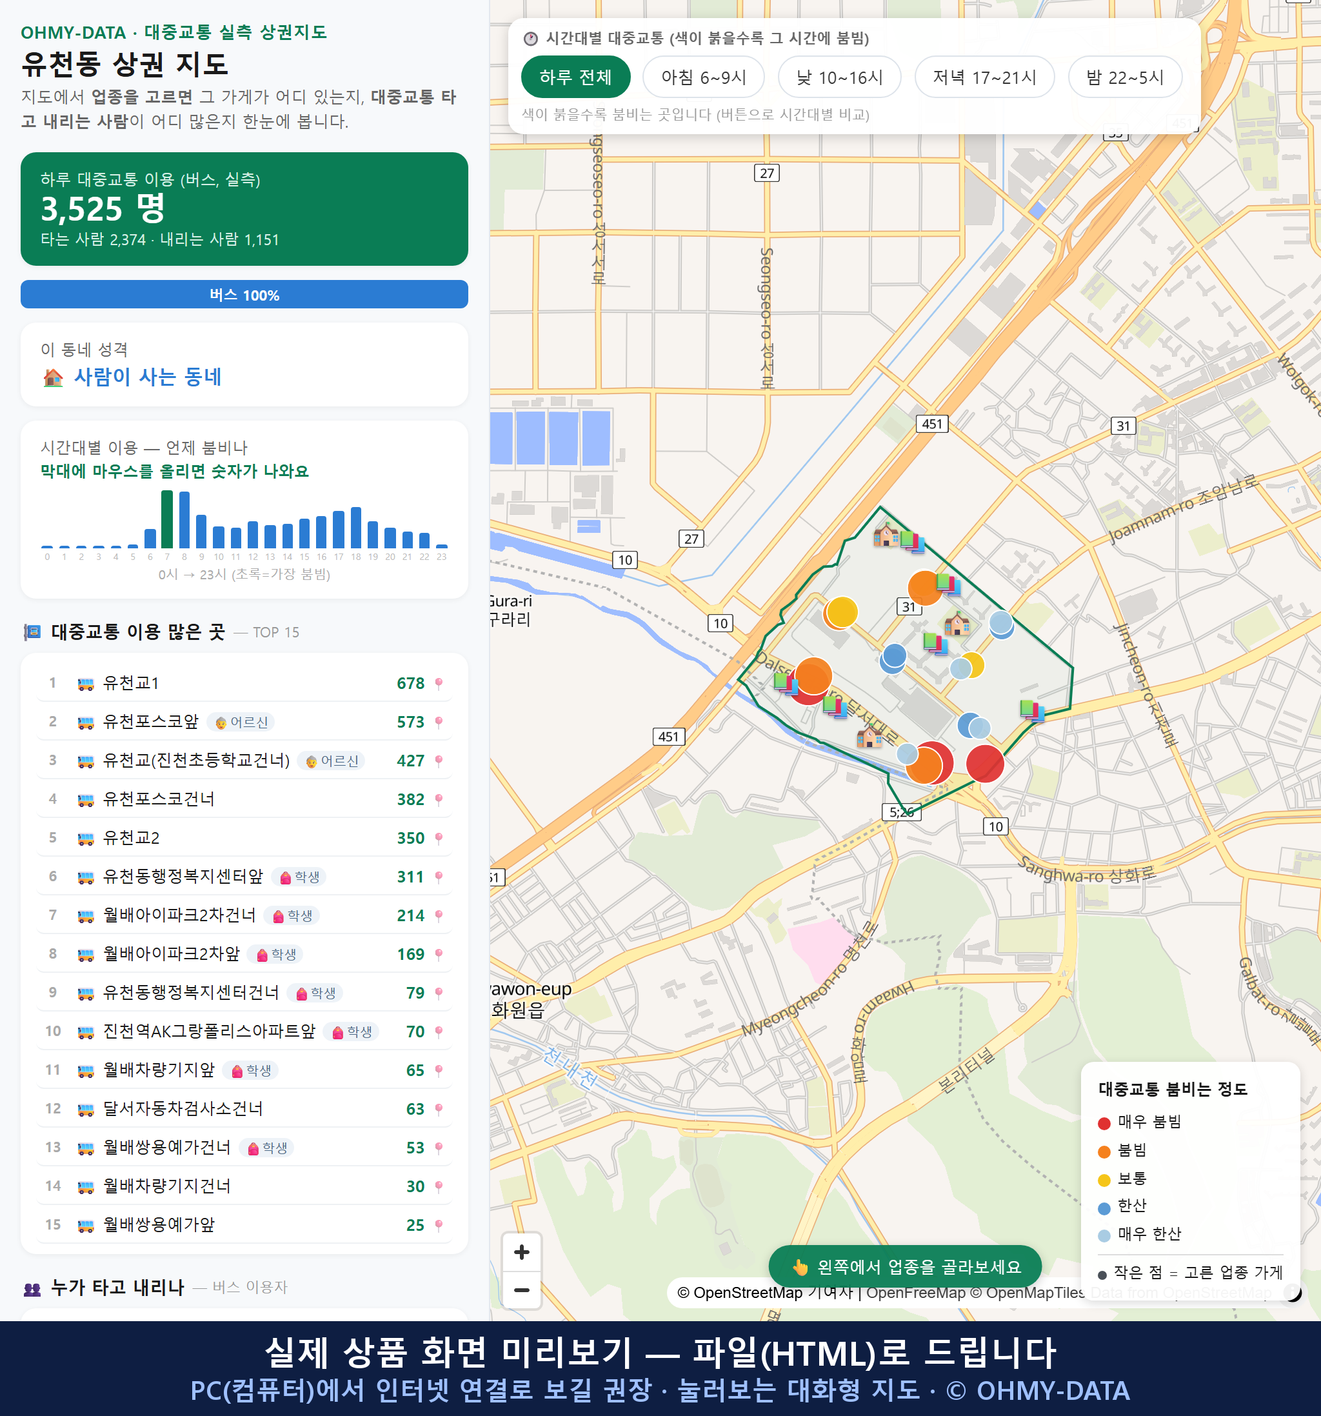Select 월배차량기지앞 stop row
The height and width of the screenshot is (1416, 1321).
point(244,1070)
